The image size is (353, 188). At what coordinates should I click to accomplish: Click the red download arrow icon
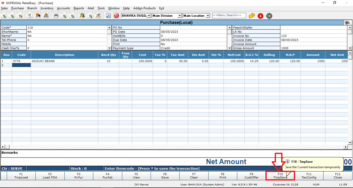(x=260, y=16)
